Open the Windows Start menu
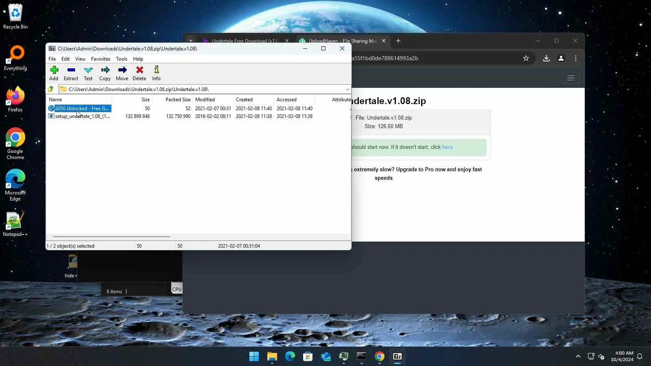Screen dimensions: 651x366 coord(254,357)
